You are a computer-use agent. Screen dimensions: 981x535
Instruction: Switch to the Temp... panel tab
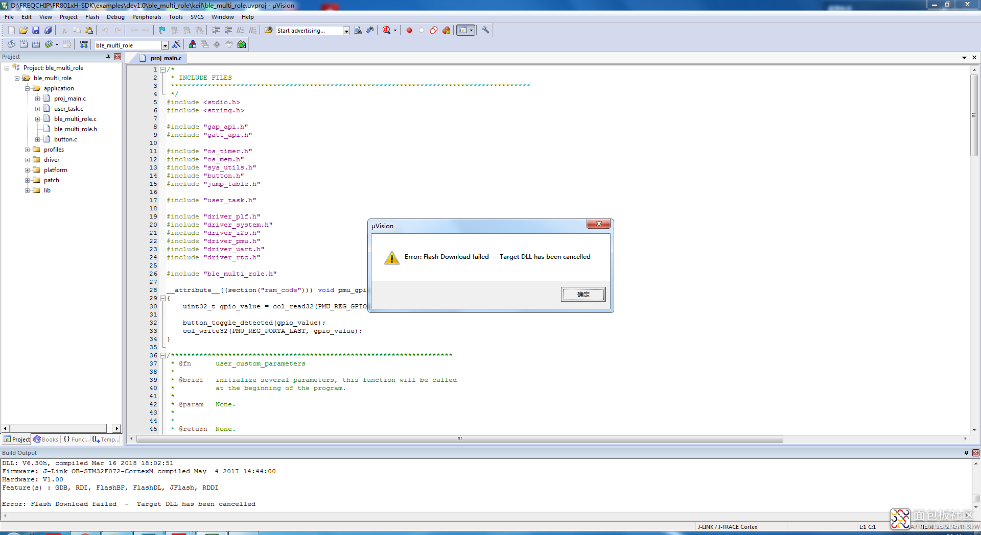click(106, 440)
